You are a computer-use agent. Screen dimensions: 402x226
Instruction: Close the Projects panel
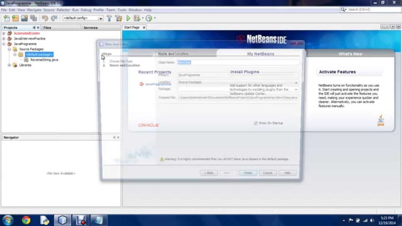[x=38, y=28]
